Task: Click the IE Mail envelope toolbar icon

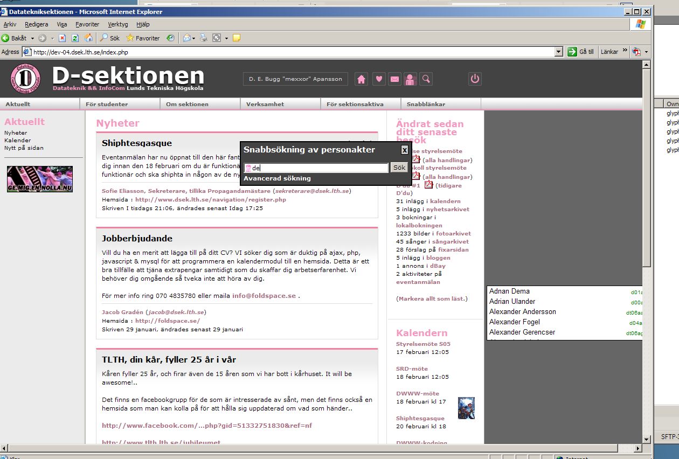Action: coord(187,38)
